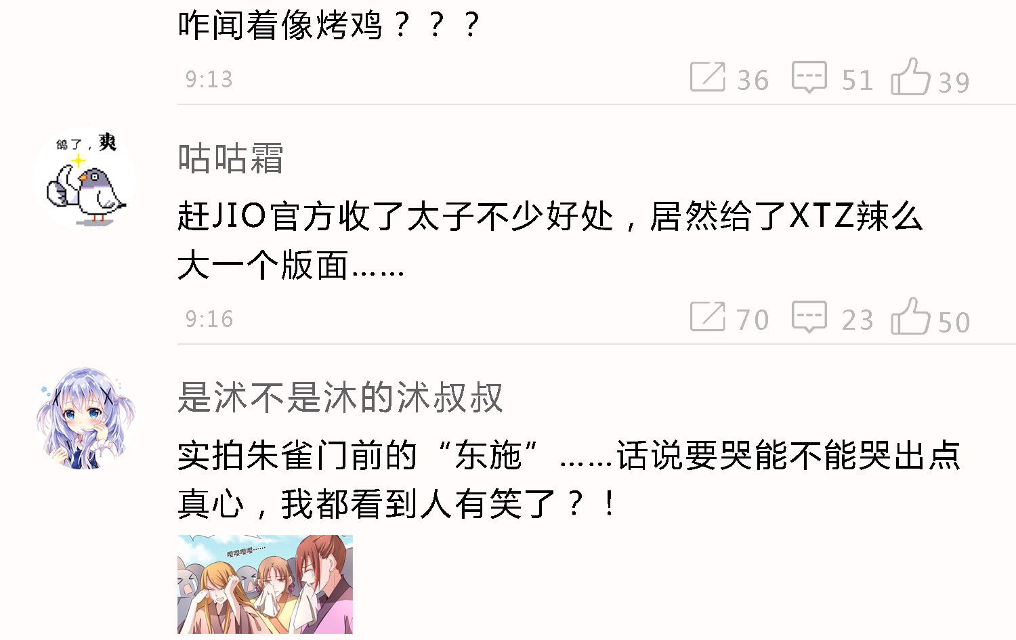1016x640 pixels.
Task: Click the share count 70
Action: [753, 320]
